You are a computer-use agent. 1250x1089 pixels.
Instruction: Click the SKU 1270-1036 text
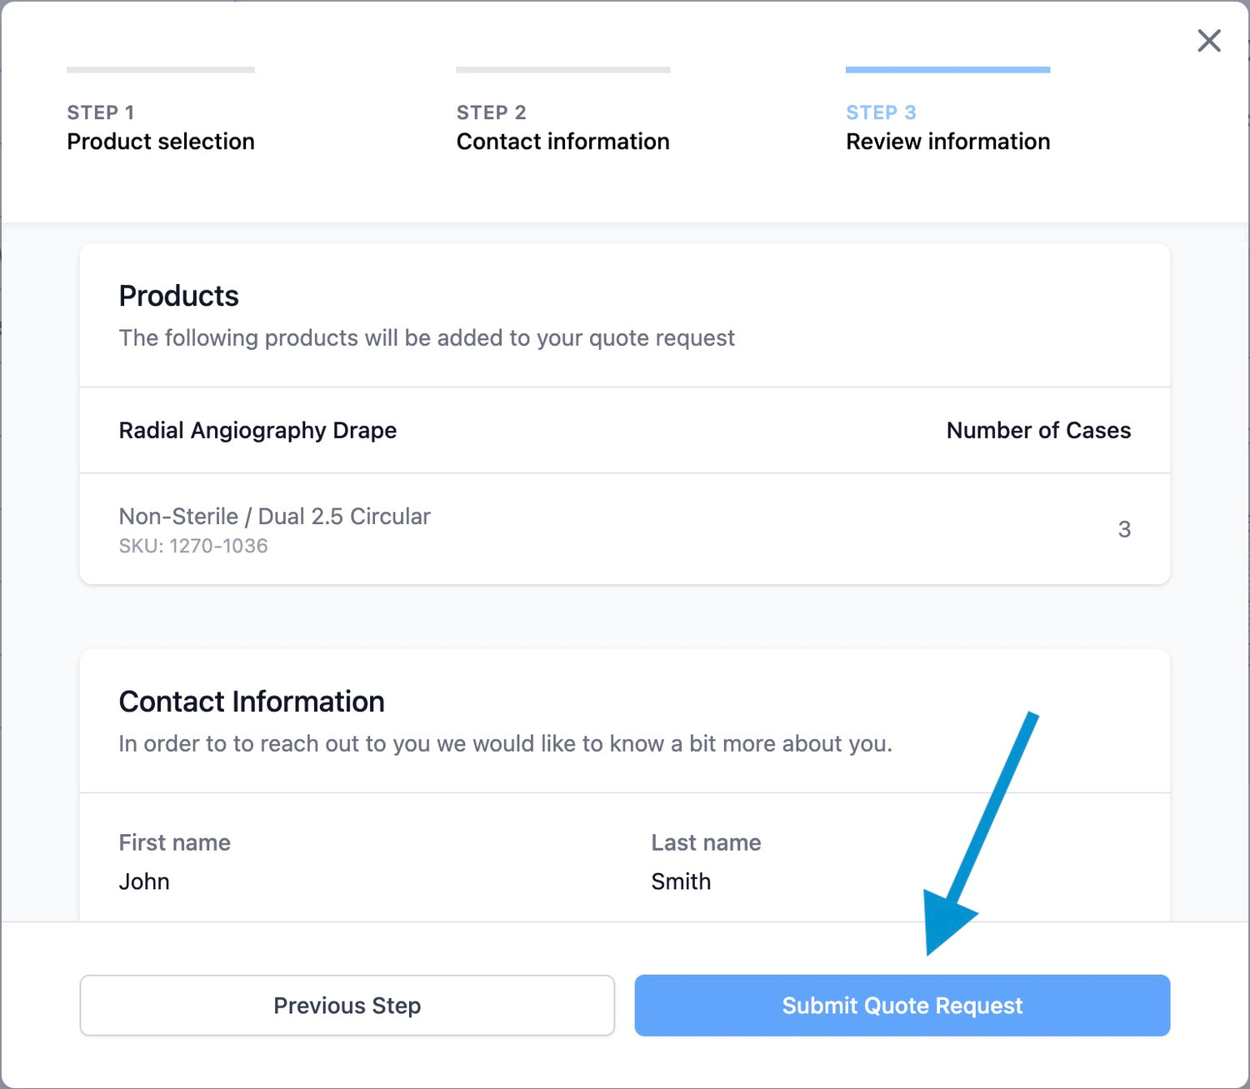point(193,546)
